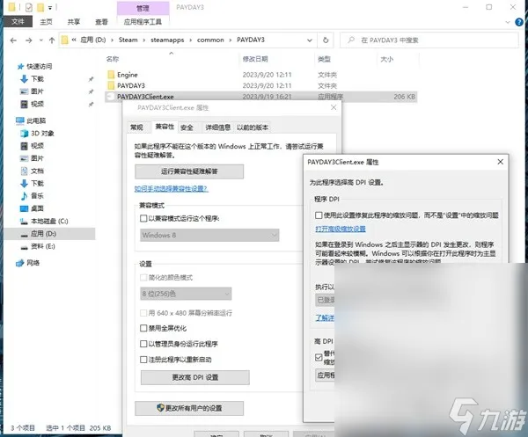This screenshot has width=528, height=437.
Task: Sort by the 大小 column header
Action: point(387,59)
